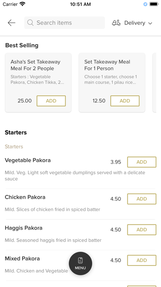
Task: Expand the Delivery dropdown chevron
Action: point(150,23)
